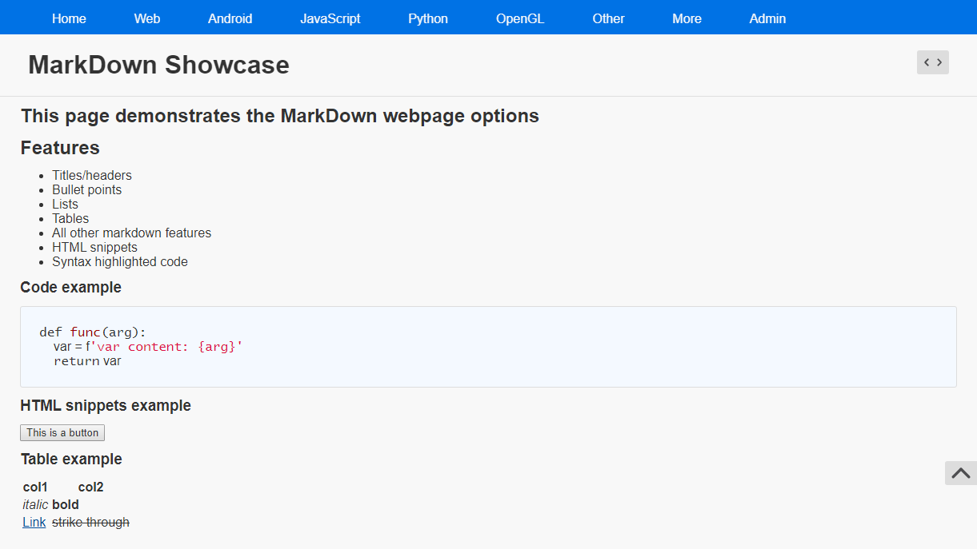The height and width of the screenshot is (549, 977).
Task: Click the col1 table header
Action: tap(35, 487)
